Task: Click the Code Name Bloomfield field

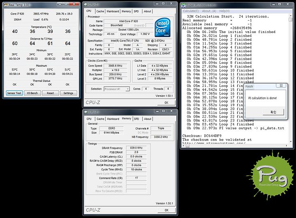Action: pyautogui.click(x=117, y=26)
